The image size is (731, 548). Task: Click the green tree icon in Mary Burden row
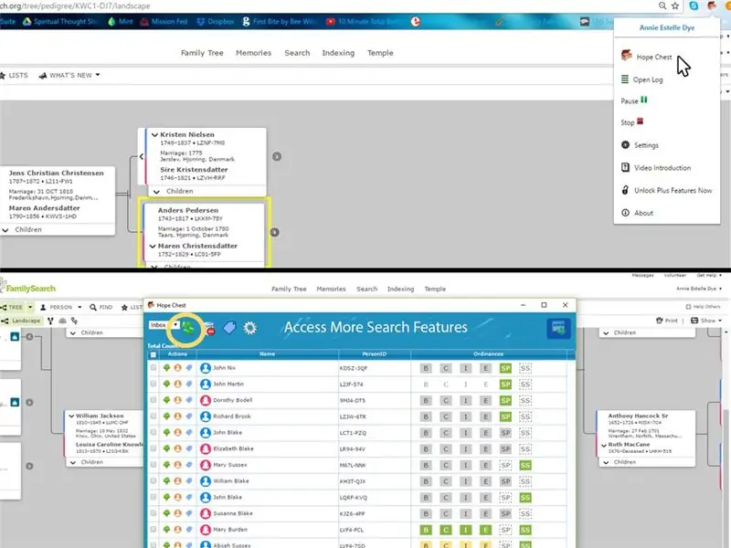(166, 530)
